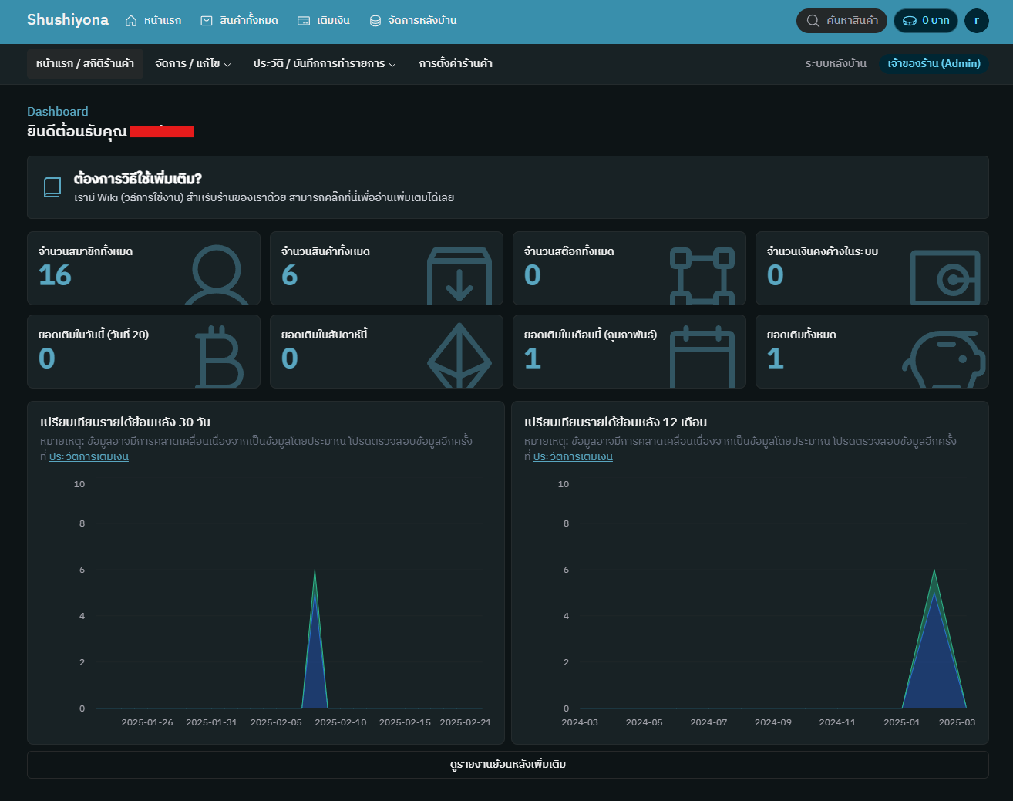
Task: Open ประวัติการเติมเงิน link under 30-day chart
Action: pyautogui.click(x=89, y=457)
